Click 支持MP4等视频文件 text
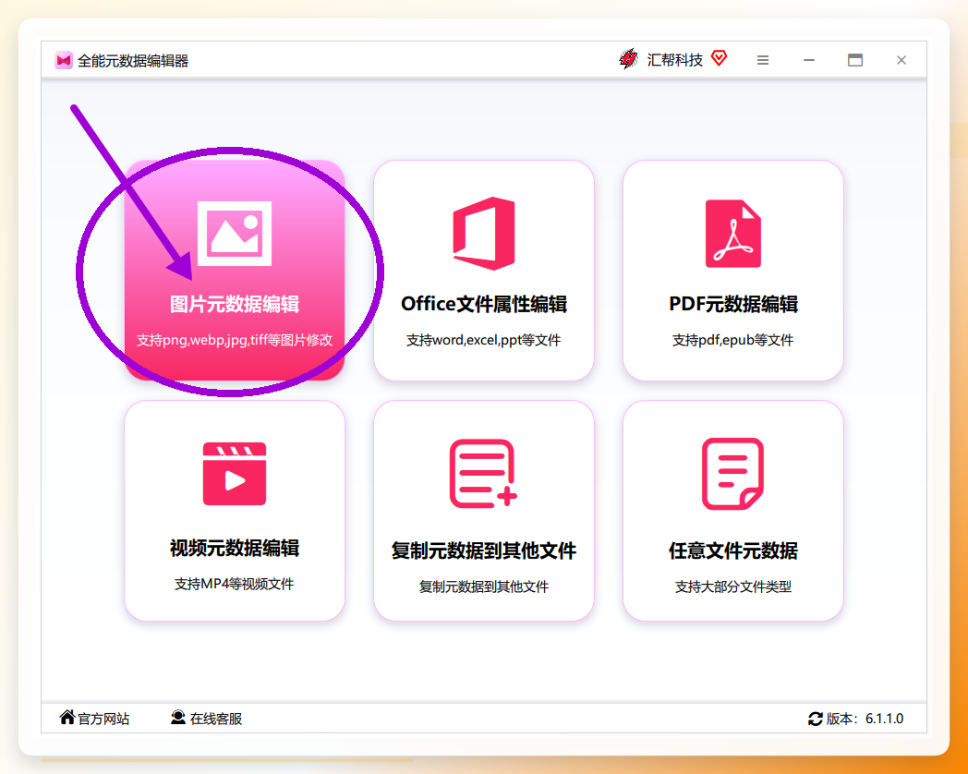This screenshot has width=968, height=774. point(234,584)
